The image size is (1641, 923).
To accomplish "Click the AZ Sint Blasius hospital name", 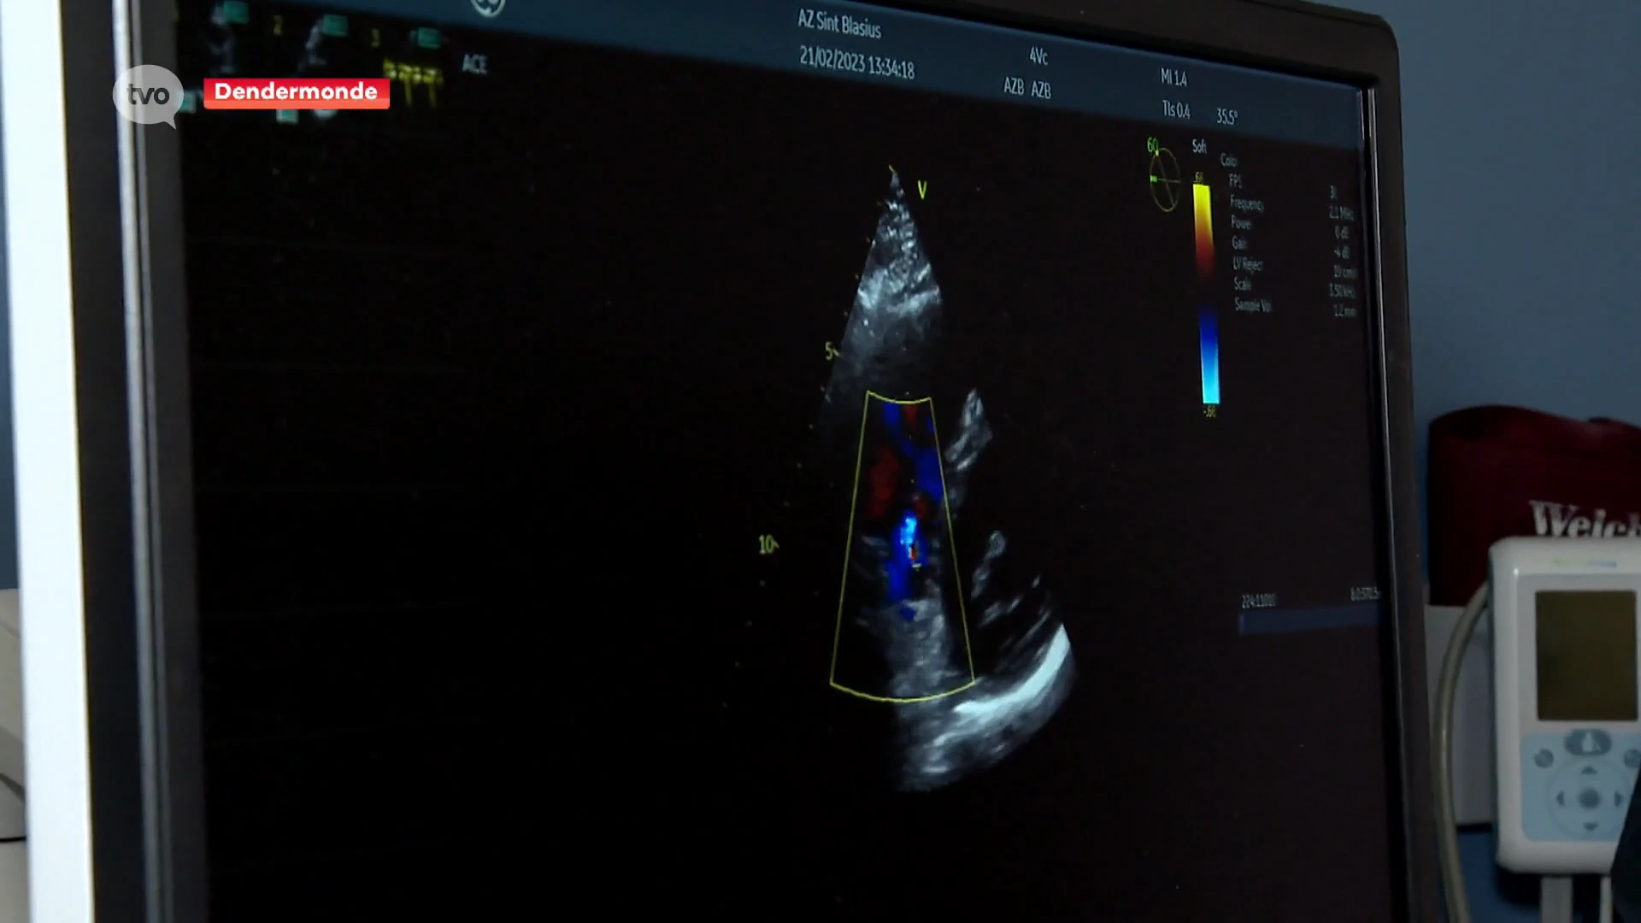I will (x=838, y=24).
